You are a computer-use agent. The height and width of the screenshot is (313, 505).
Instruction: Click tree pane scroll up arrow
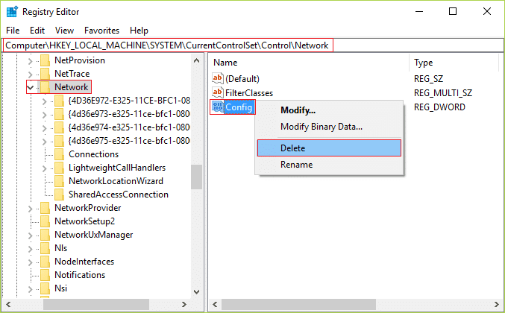click(x=196, y=60)
